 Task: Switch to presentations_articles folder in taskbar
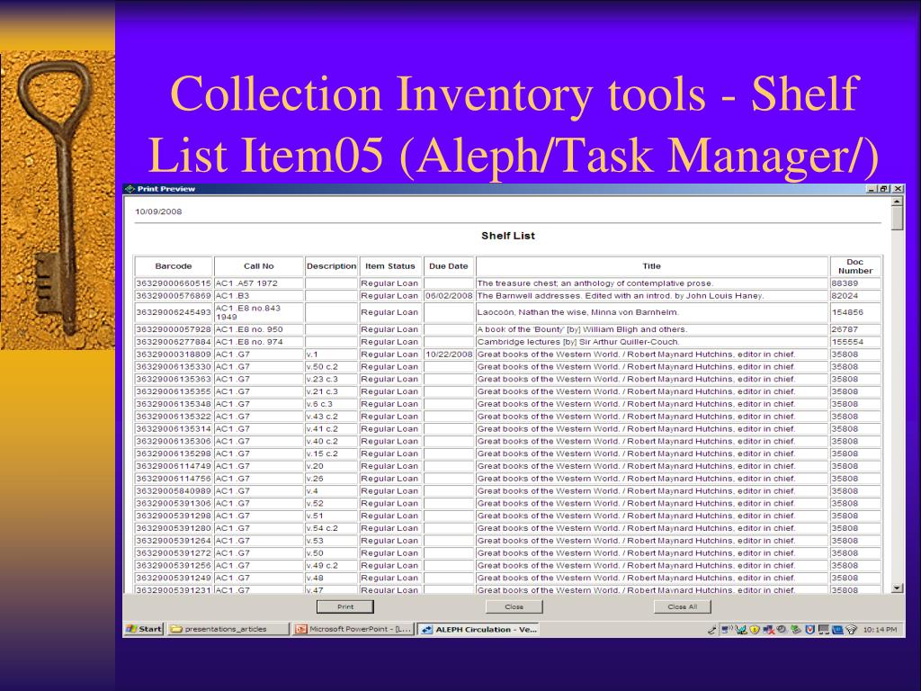pos(228,629)
